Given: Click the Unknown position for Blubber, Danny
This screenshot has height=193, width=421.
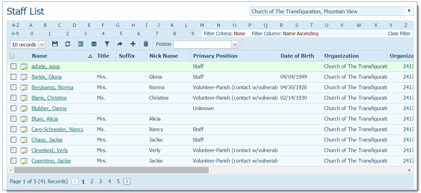Looking at the screenshot, I should [x=203, y=109].
